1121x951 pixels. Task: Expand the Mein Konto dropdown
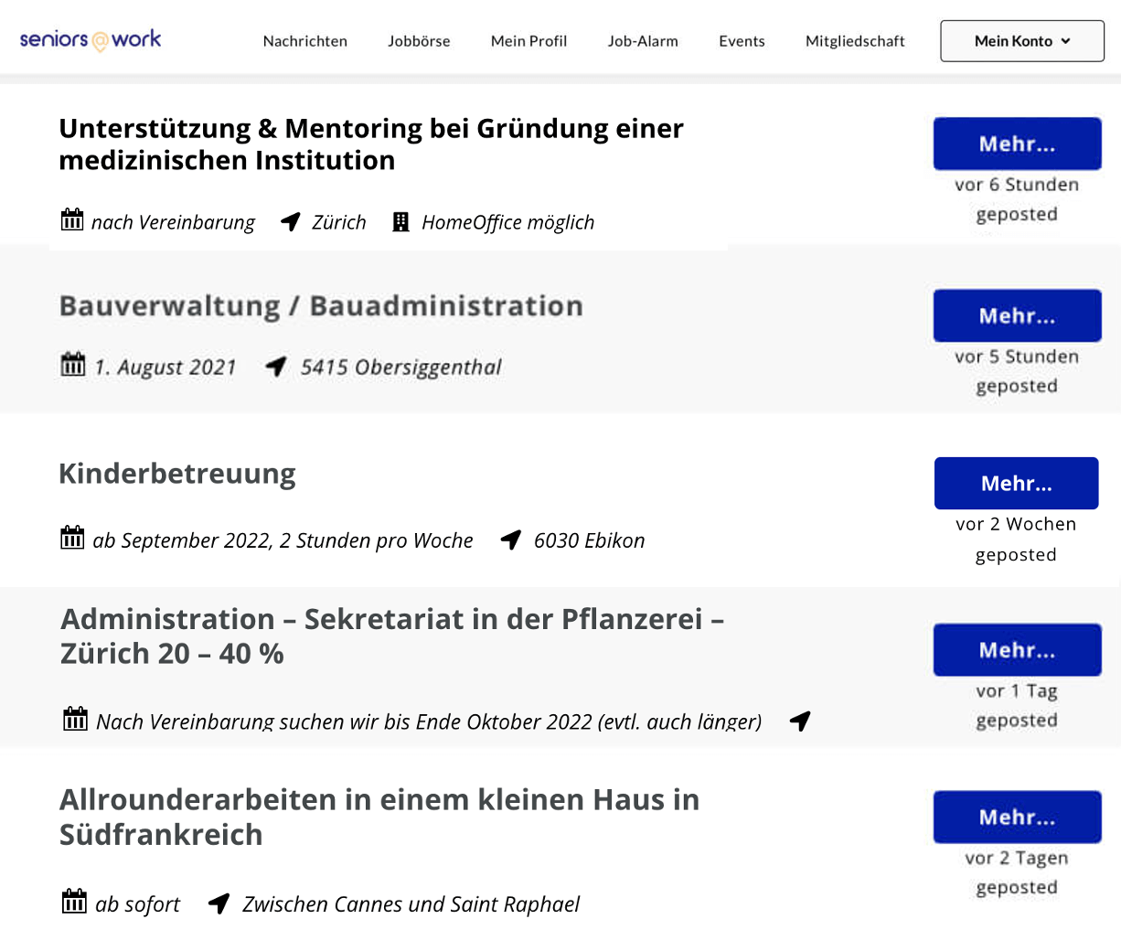pyautogui.click(x=1022, y=41)
